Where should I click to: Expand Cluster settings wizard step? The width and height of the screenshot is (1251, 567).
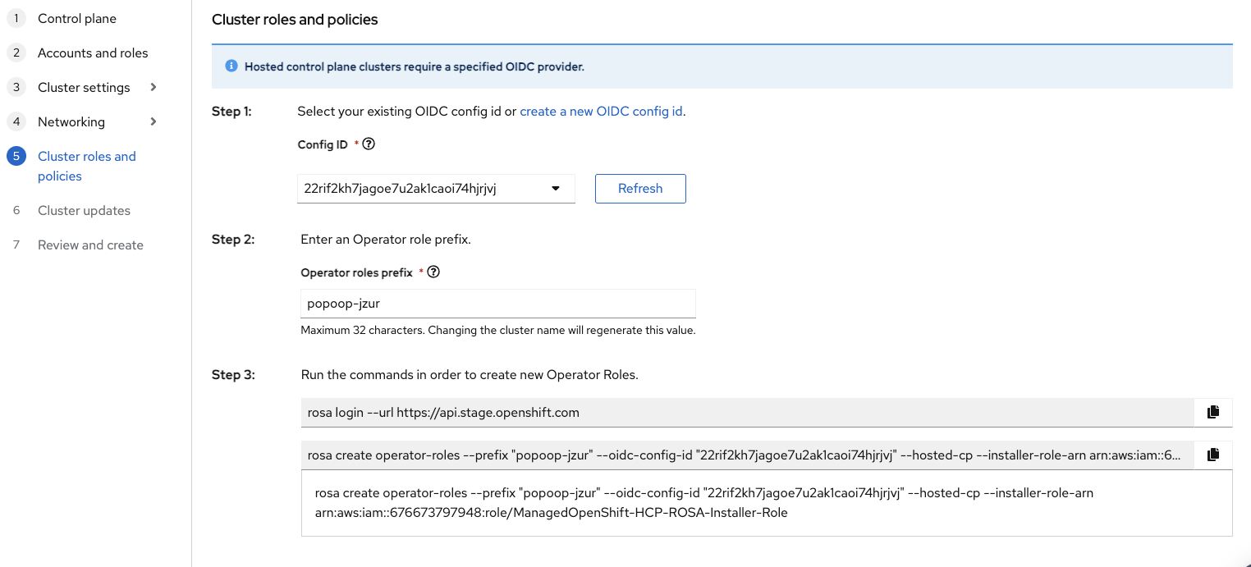pyautogui.click(x=154, y=87)
